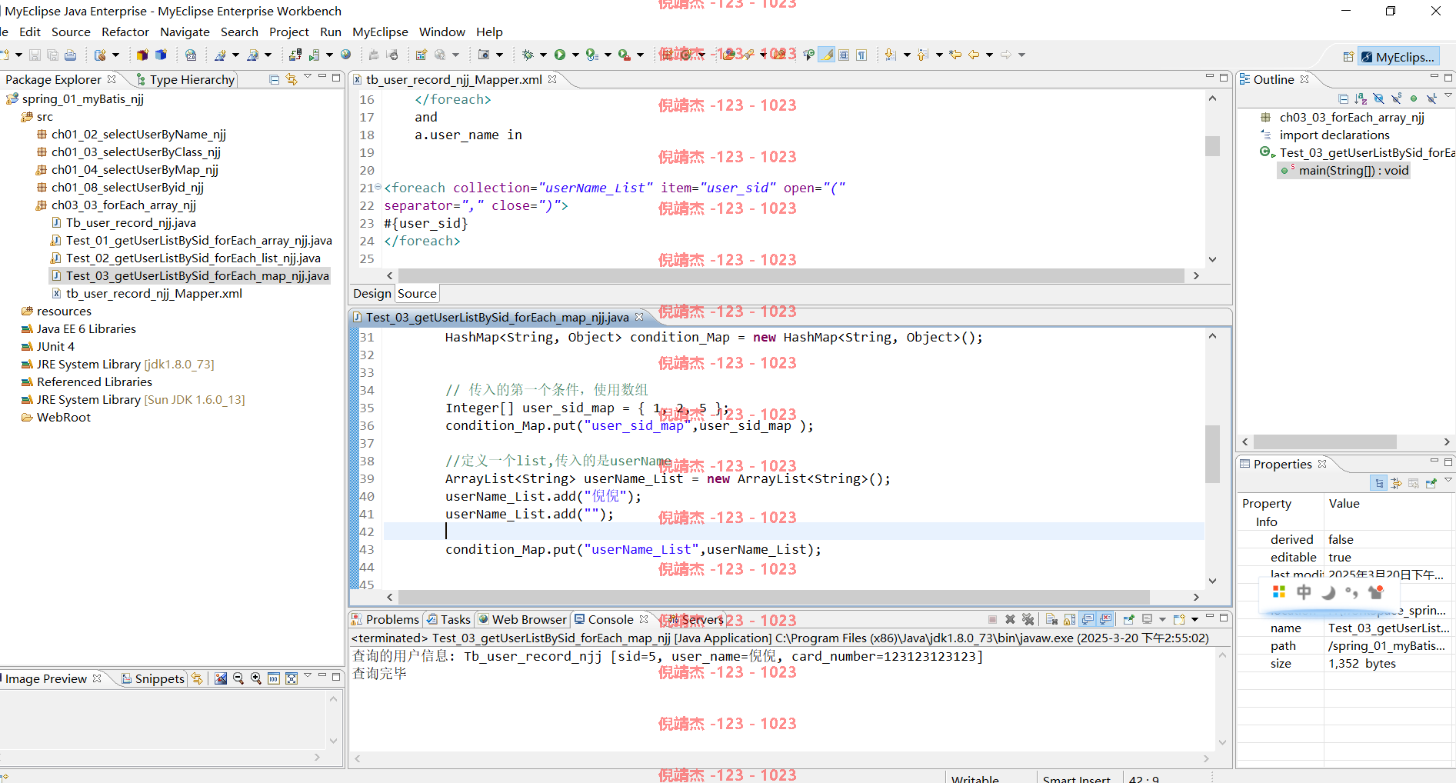Toggle Show Whitespace Characters pilcrow icon
This screenshot has height=783, width=1456.
click(861, 55)
